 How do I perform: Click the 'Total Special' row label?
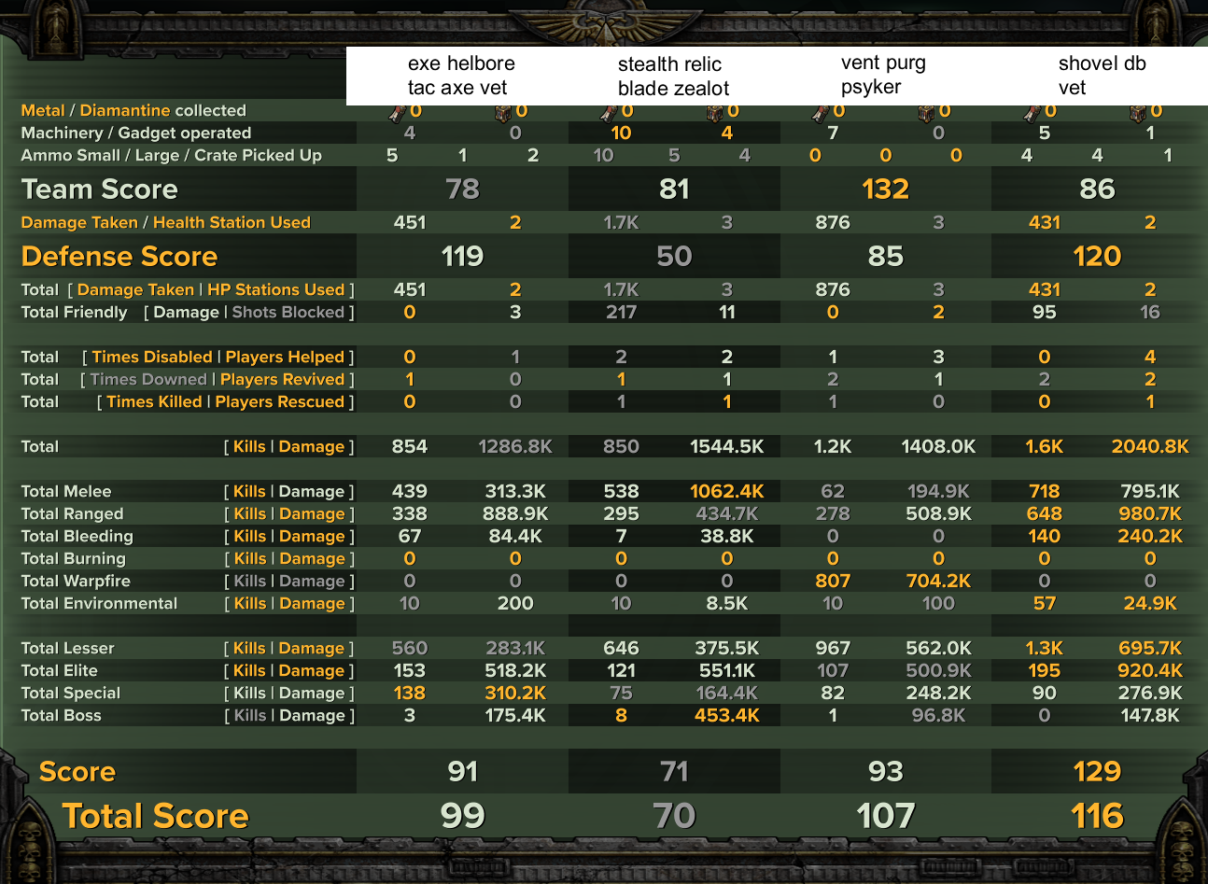click(x=71, y=693)
